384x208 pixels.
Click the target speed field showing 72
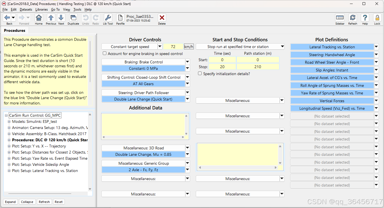[173, 47]
